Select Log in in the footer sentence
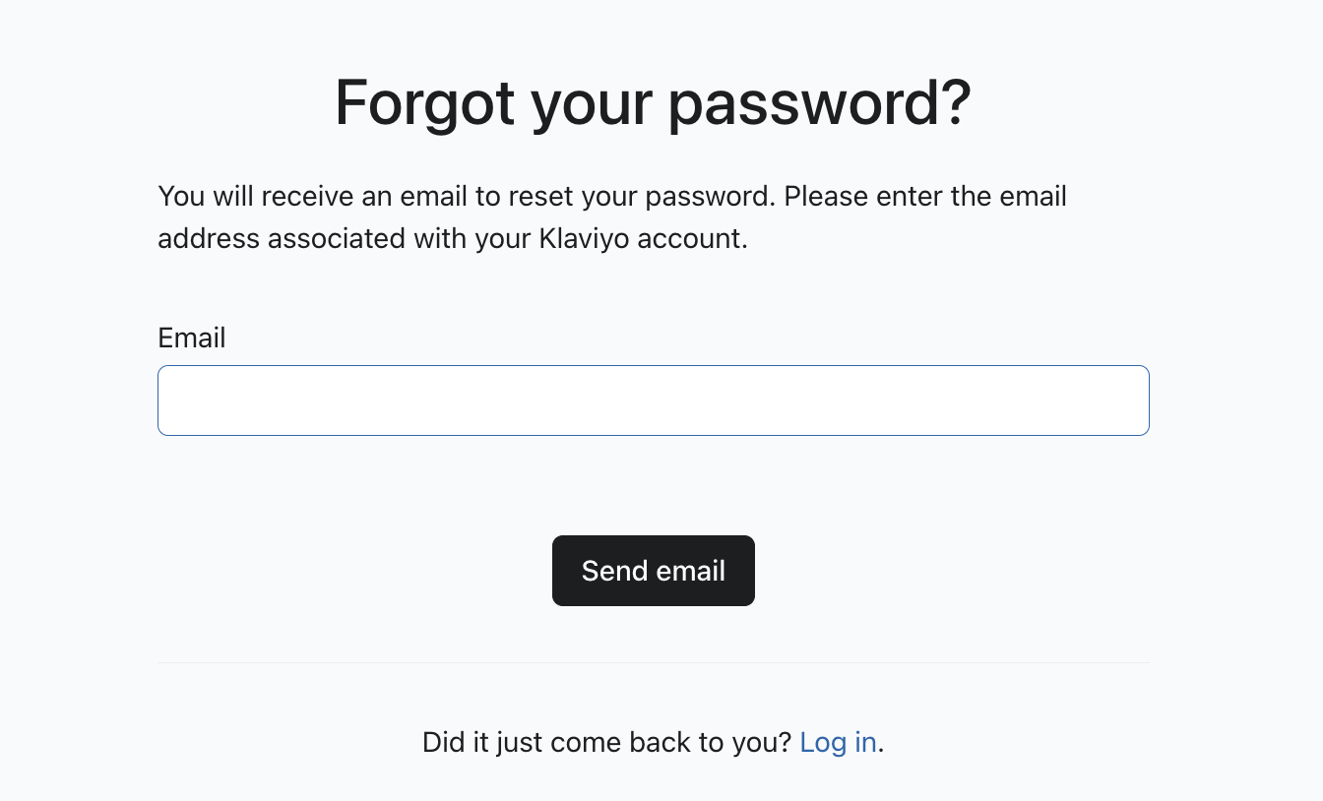Screen dimensions: 1323x801 click(x=838, y=742)
